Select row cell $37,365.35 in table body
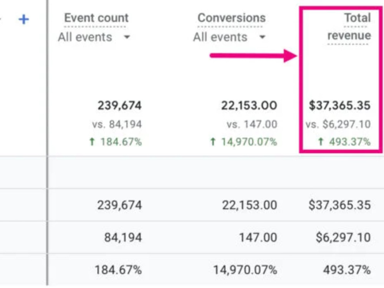Viewport: 384px width, 288px height. [x=339, y=205]
